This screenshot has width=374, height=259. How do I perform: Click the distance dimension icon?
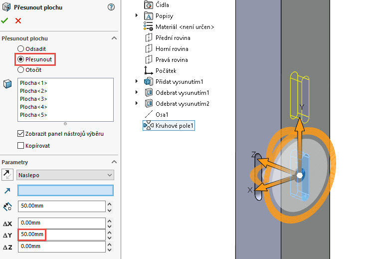(7, 207)
